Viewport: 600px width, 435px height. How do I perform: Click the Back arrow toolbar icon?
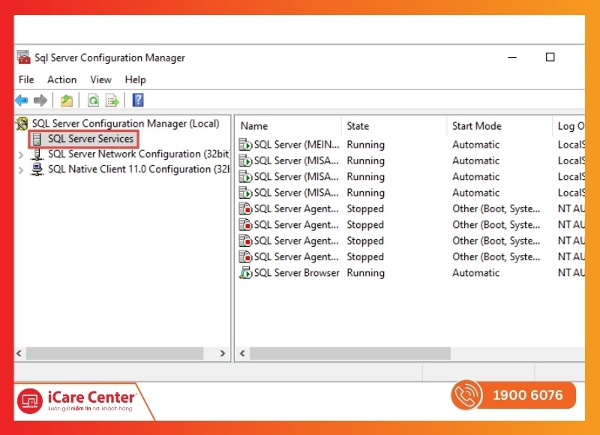pos(22,100)
